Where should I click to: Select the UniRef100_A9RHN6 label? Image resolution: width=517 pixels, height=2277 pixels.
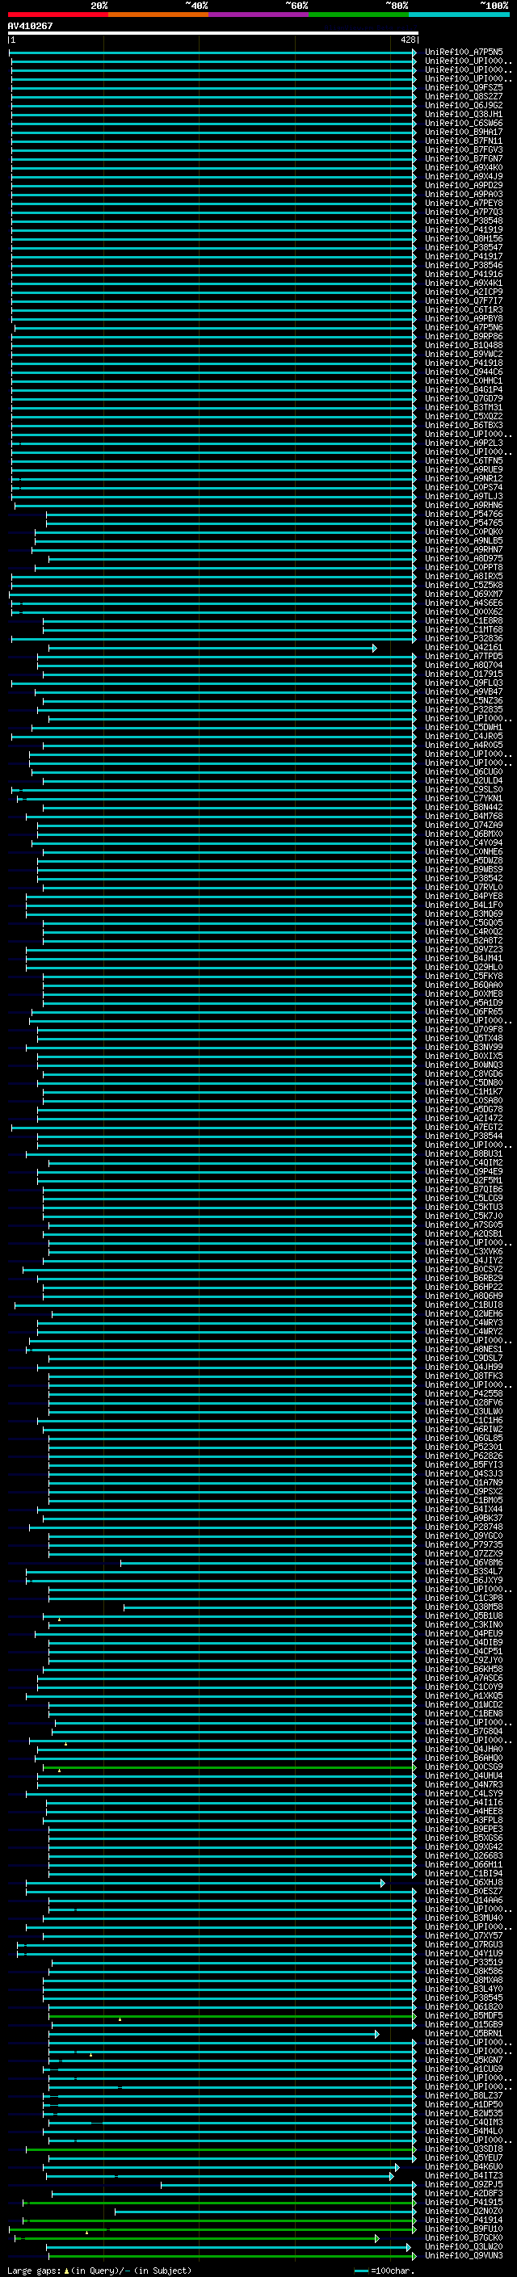pos(464,506)
